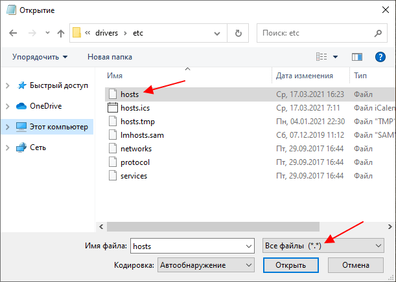Close the Открытие dialog
Screen dimensions: 396x282
click(x=386, y=10)
